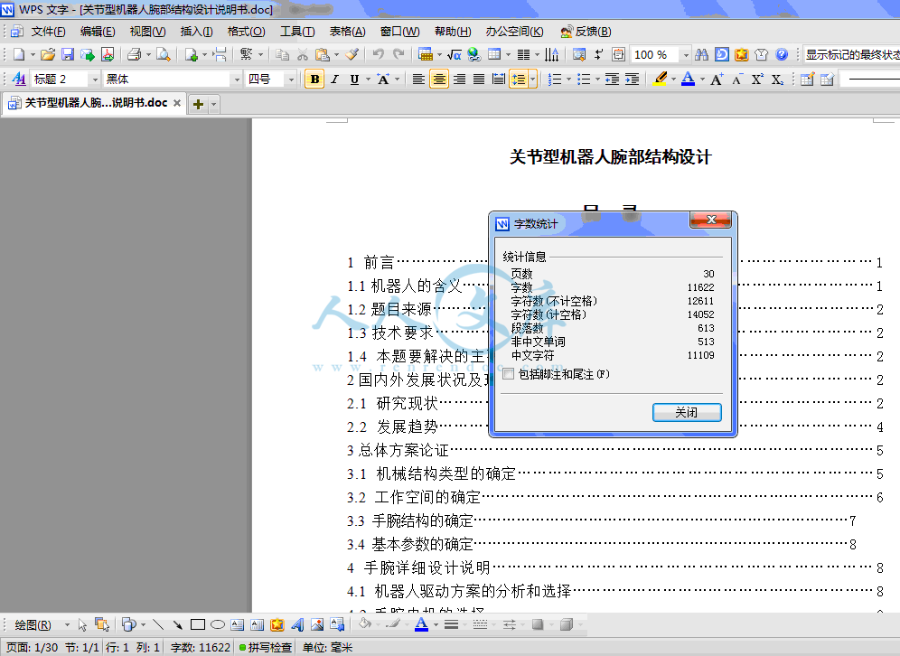The height and width of the screenshot is (656, 900).
Task: Insert hyperlink with the globe icon
Action: pyautogui.click(x=473, y=54)
